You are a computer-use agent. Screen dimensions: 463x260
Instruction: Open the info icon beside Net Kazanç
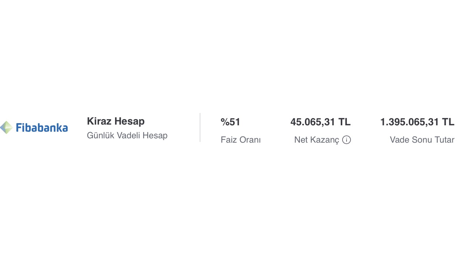click(347, 140)
